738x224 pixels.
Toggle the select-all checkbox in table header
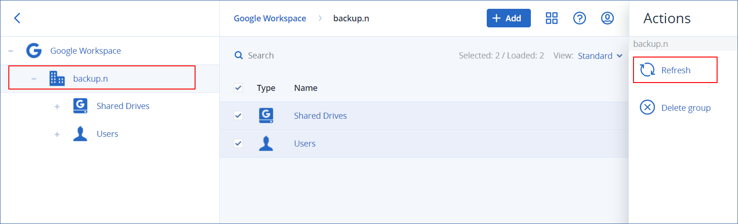[238, 88]
